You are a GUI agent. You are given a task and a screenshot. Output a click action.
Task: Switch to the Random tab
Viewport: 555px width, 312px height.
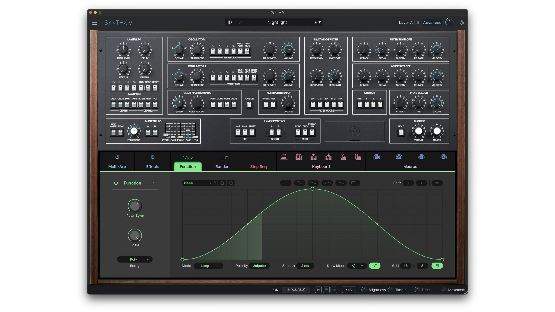point(223,166)
